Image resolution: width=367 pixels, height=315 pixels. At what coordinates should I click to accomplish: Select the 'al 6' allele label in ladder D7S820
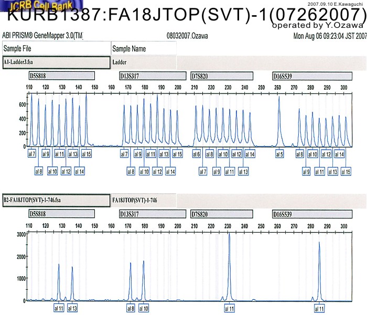click(196, 154)
